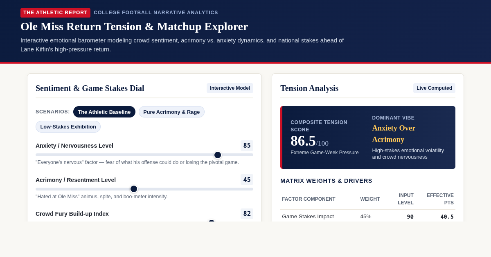
Task: Click the Everyone's nervous factor description
Action: coord(137,162)
